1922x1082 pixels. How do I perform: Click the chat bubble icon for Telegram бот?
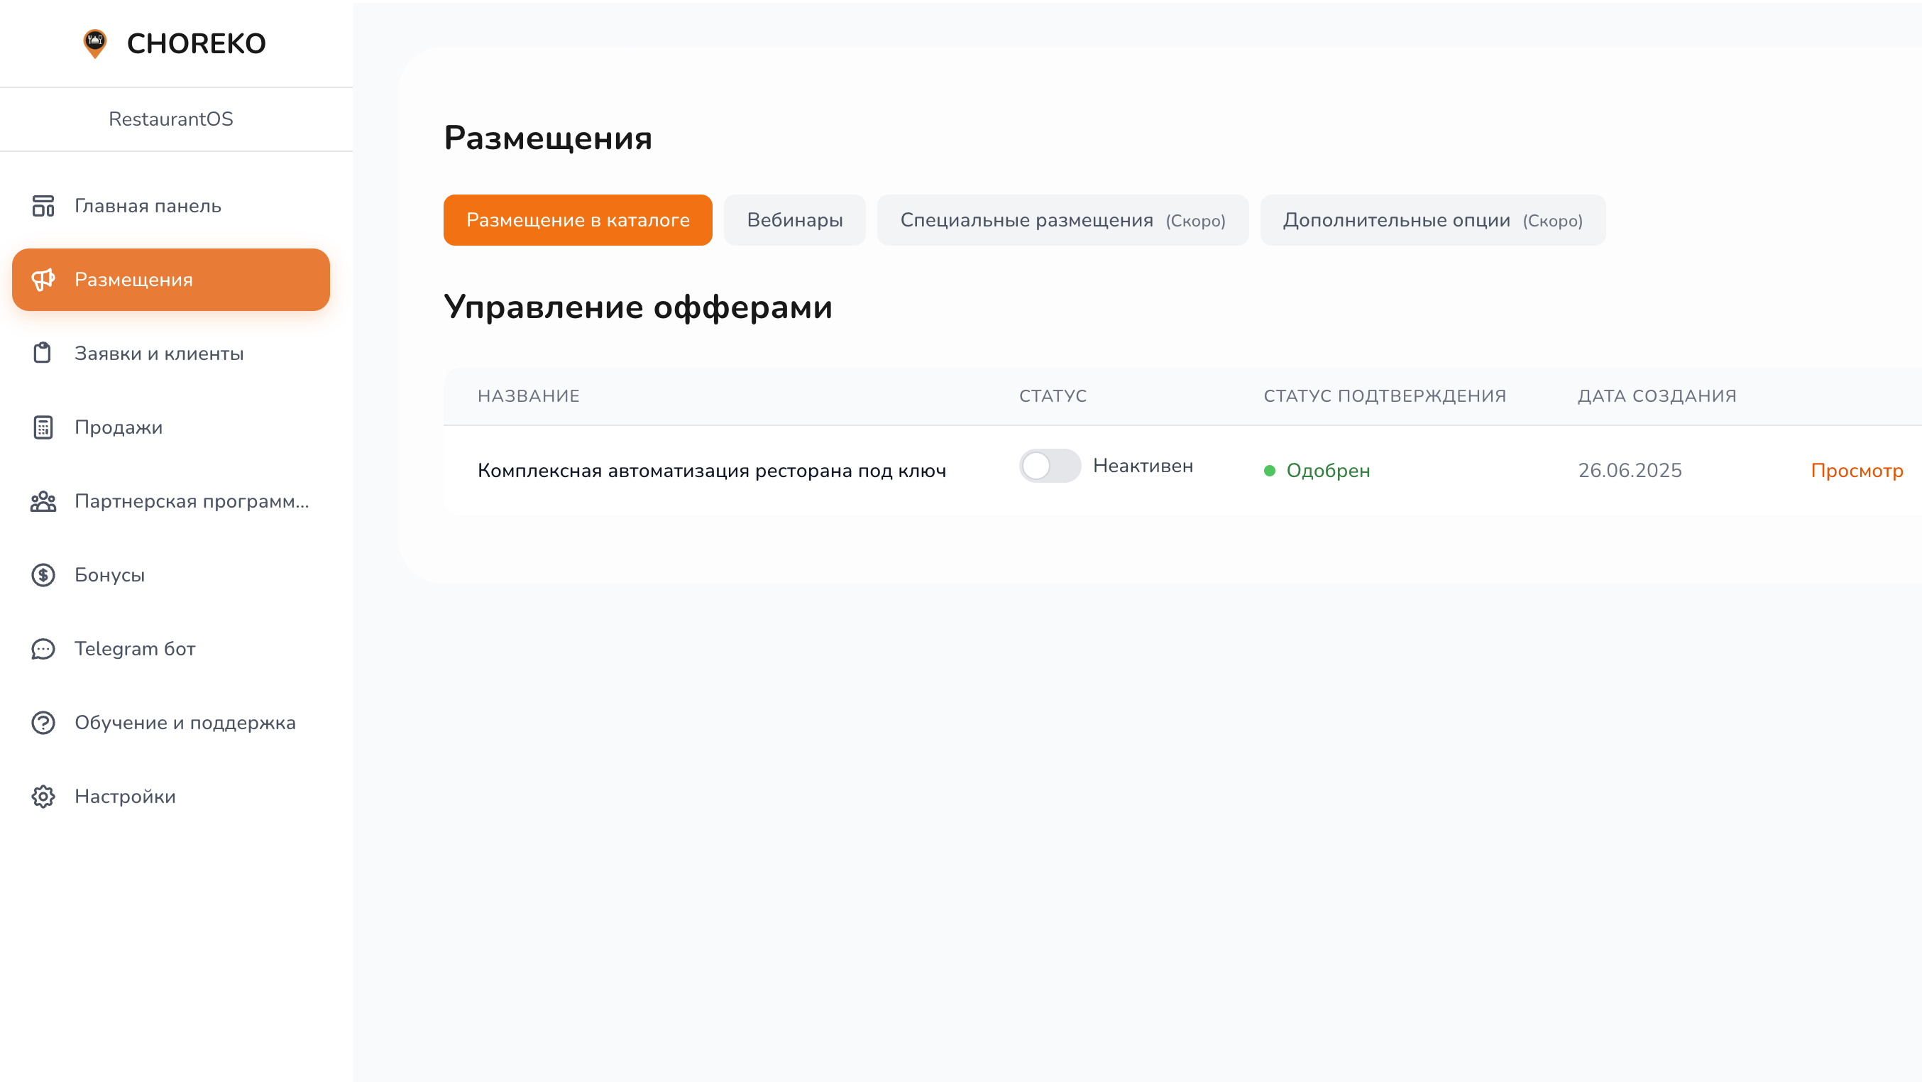(x=43, y=648)
